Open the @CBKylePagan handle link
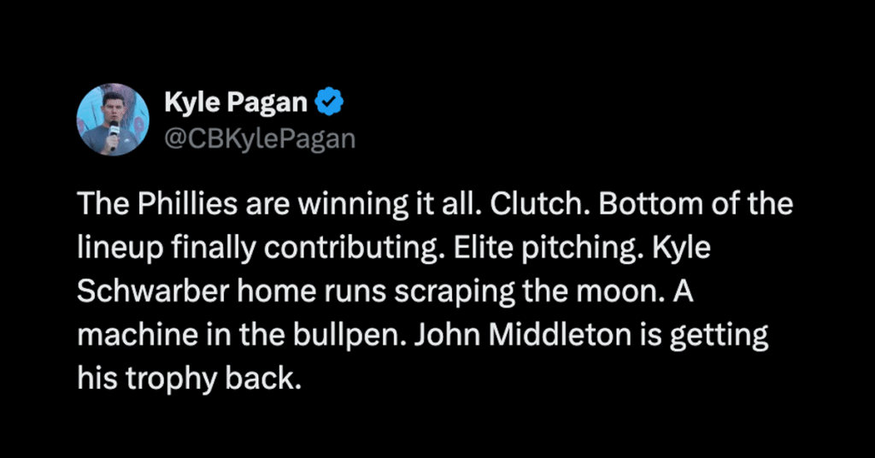This screenshot has height=458, width=875. 260,138
